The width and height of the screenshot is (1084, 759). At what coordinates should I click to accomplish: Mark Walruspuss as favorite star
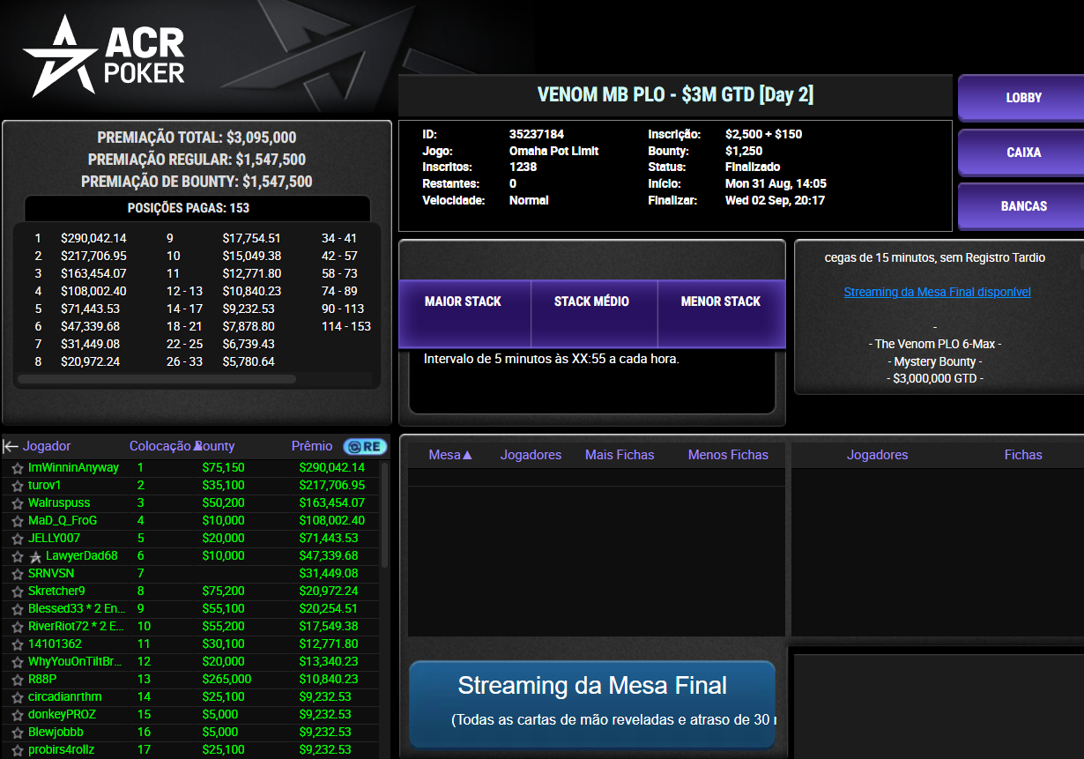17,503
